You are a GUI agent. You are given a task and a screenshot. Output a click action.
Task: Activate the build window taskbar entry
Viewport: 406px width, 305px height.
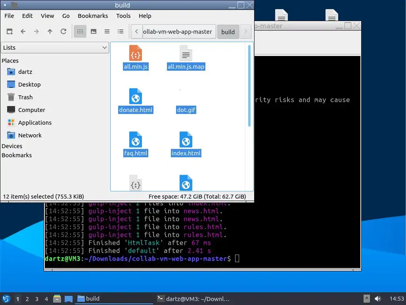(114, 299)
